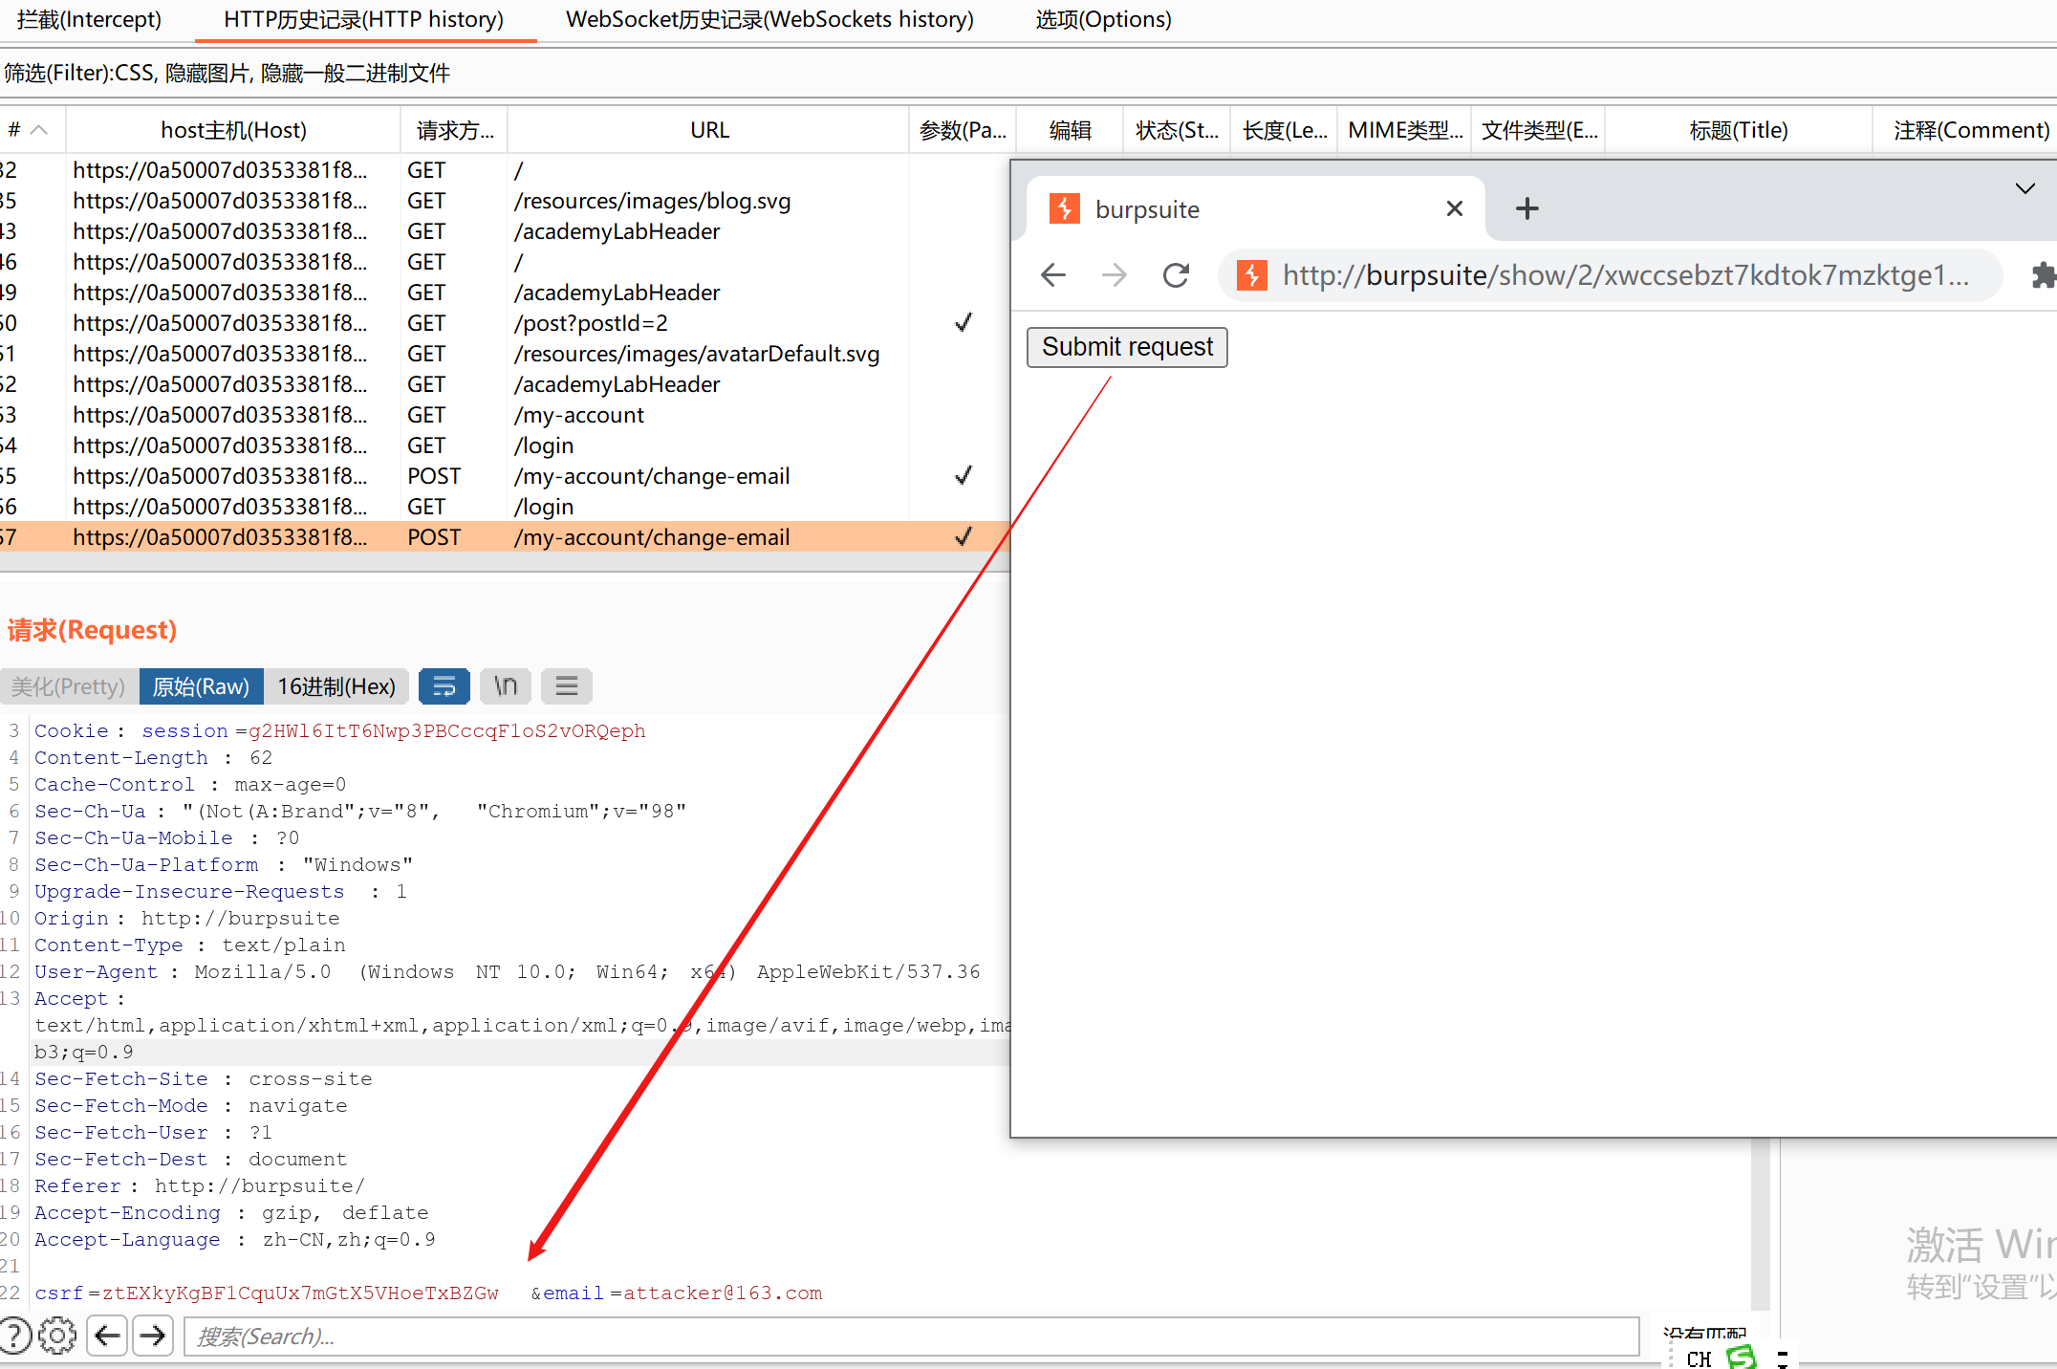2057x1369 pixels.
Task: Open the request editor hamburger menu
Action: click(x=566, y=686)
